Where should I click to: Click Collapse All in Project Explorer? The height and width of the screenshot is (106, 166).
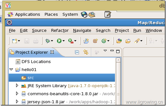point(77,52)
